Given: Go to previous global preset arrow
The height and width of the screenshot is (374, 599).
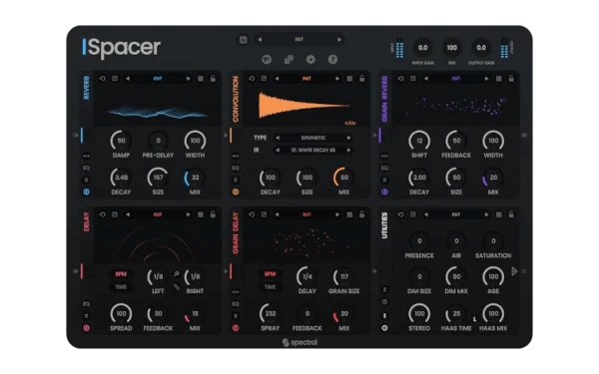Looking at the screenshot, I should point(260,40).
